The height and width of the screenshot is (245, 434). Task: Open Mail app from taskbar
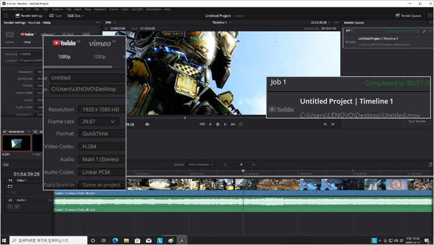tap(149, 240)
